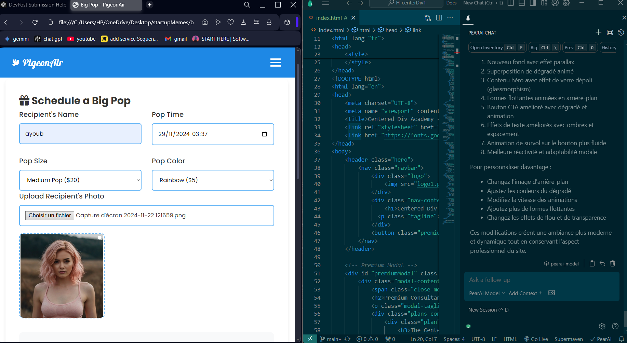Click the Recipient's Name input field

(x=80, y=134)
